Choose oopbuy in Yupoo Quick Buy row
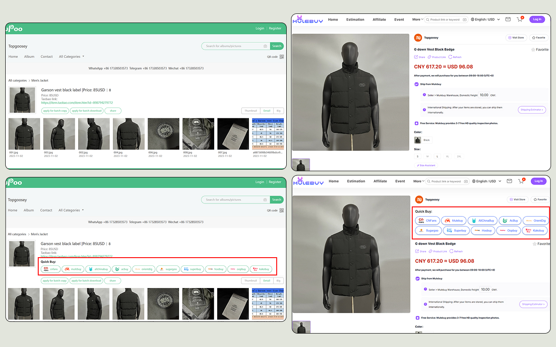Screen dimensions: 556x347 pyautogui.click(x=238, y=269)
